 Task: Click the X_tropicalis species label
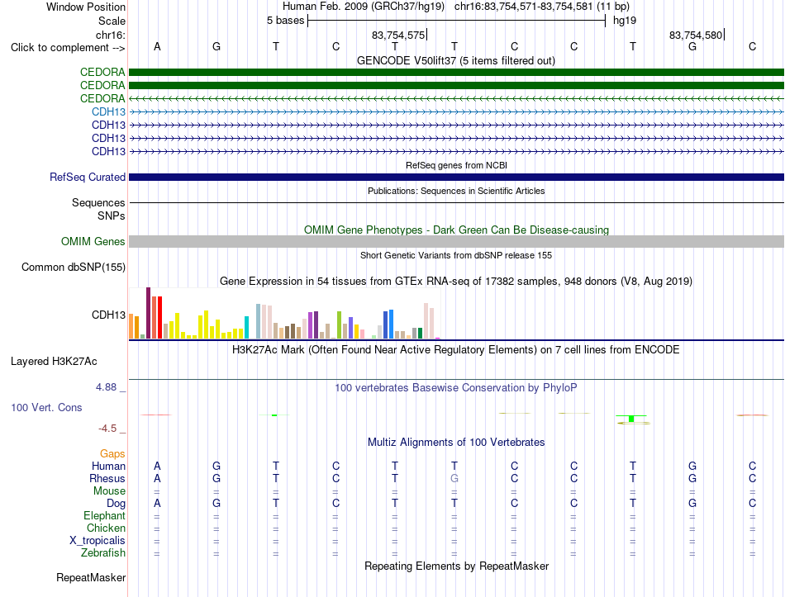point(98,541)
